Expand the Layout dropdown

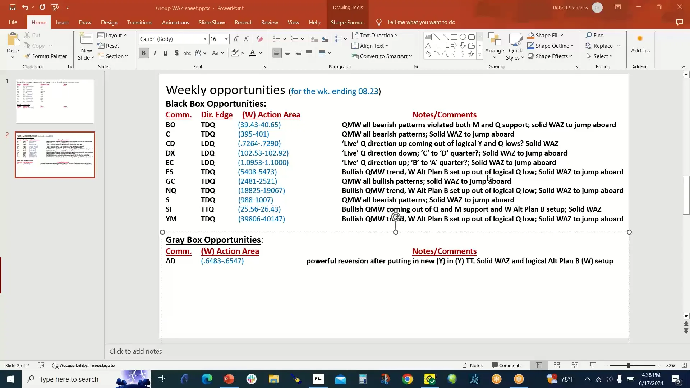pos(112,35)
